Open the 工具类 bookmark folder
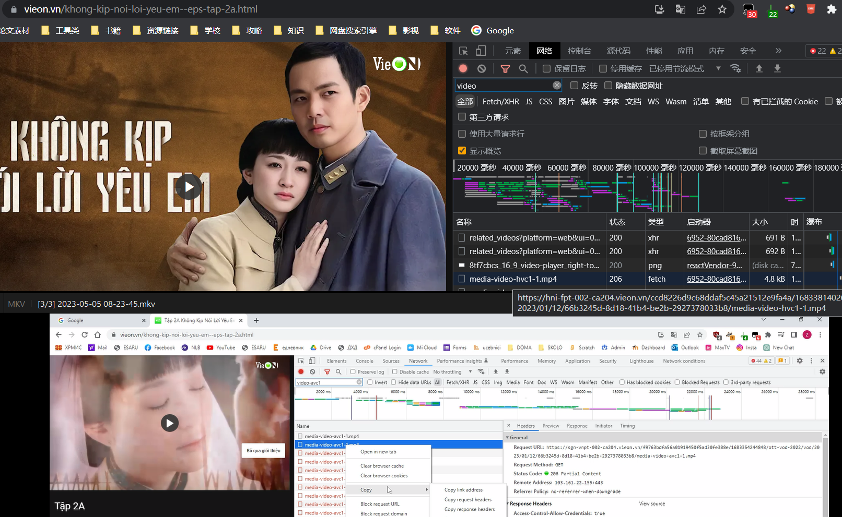This screenshot has width=842, height=517. [60, 30]
